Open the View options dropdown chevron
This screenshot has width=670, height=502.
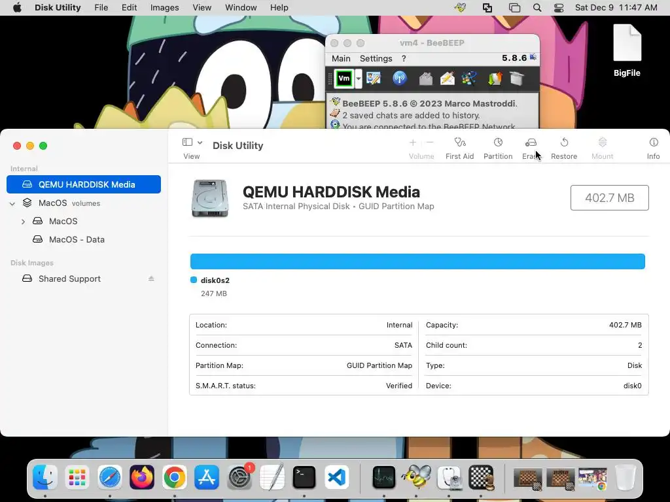(200, 142)
